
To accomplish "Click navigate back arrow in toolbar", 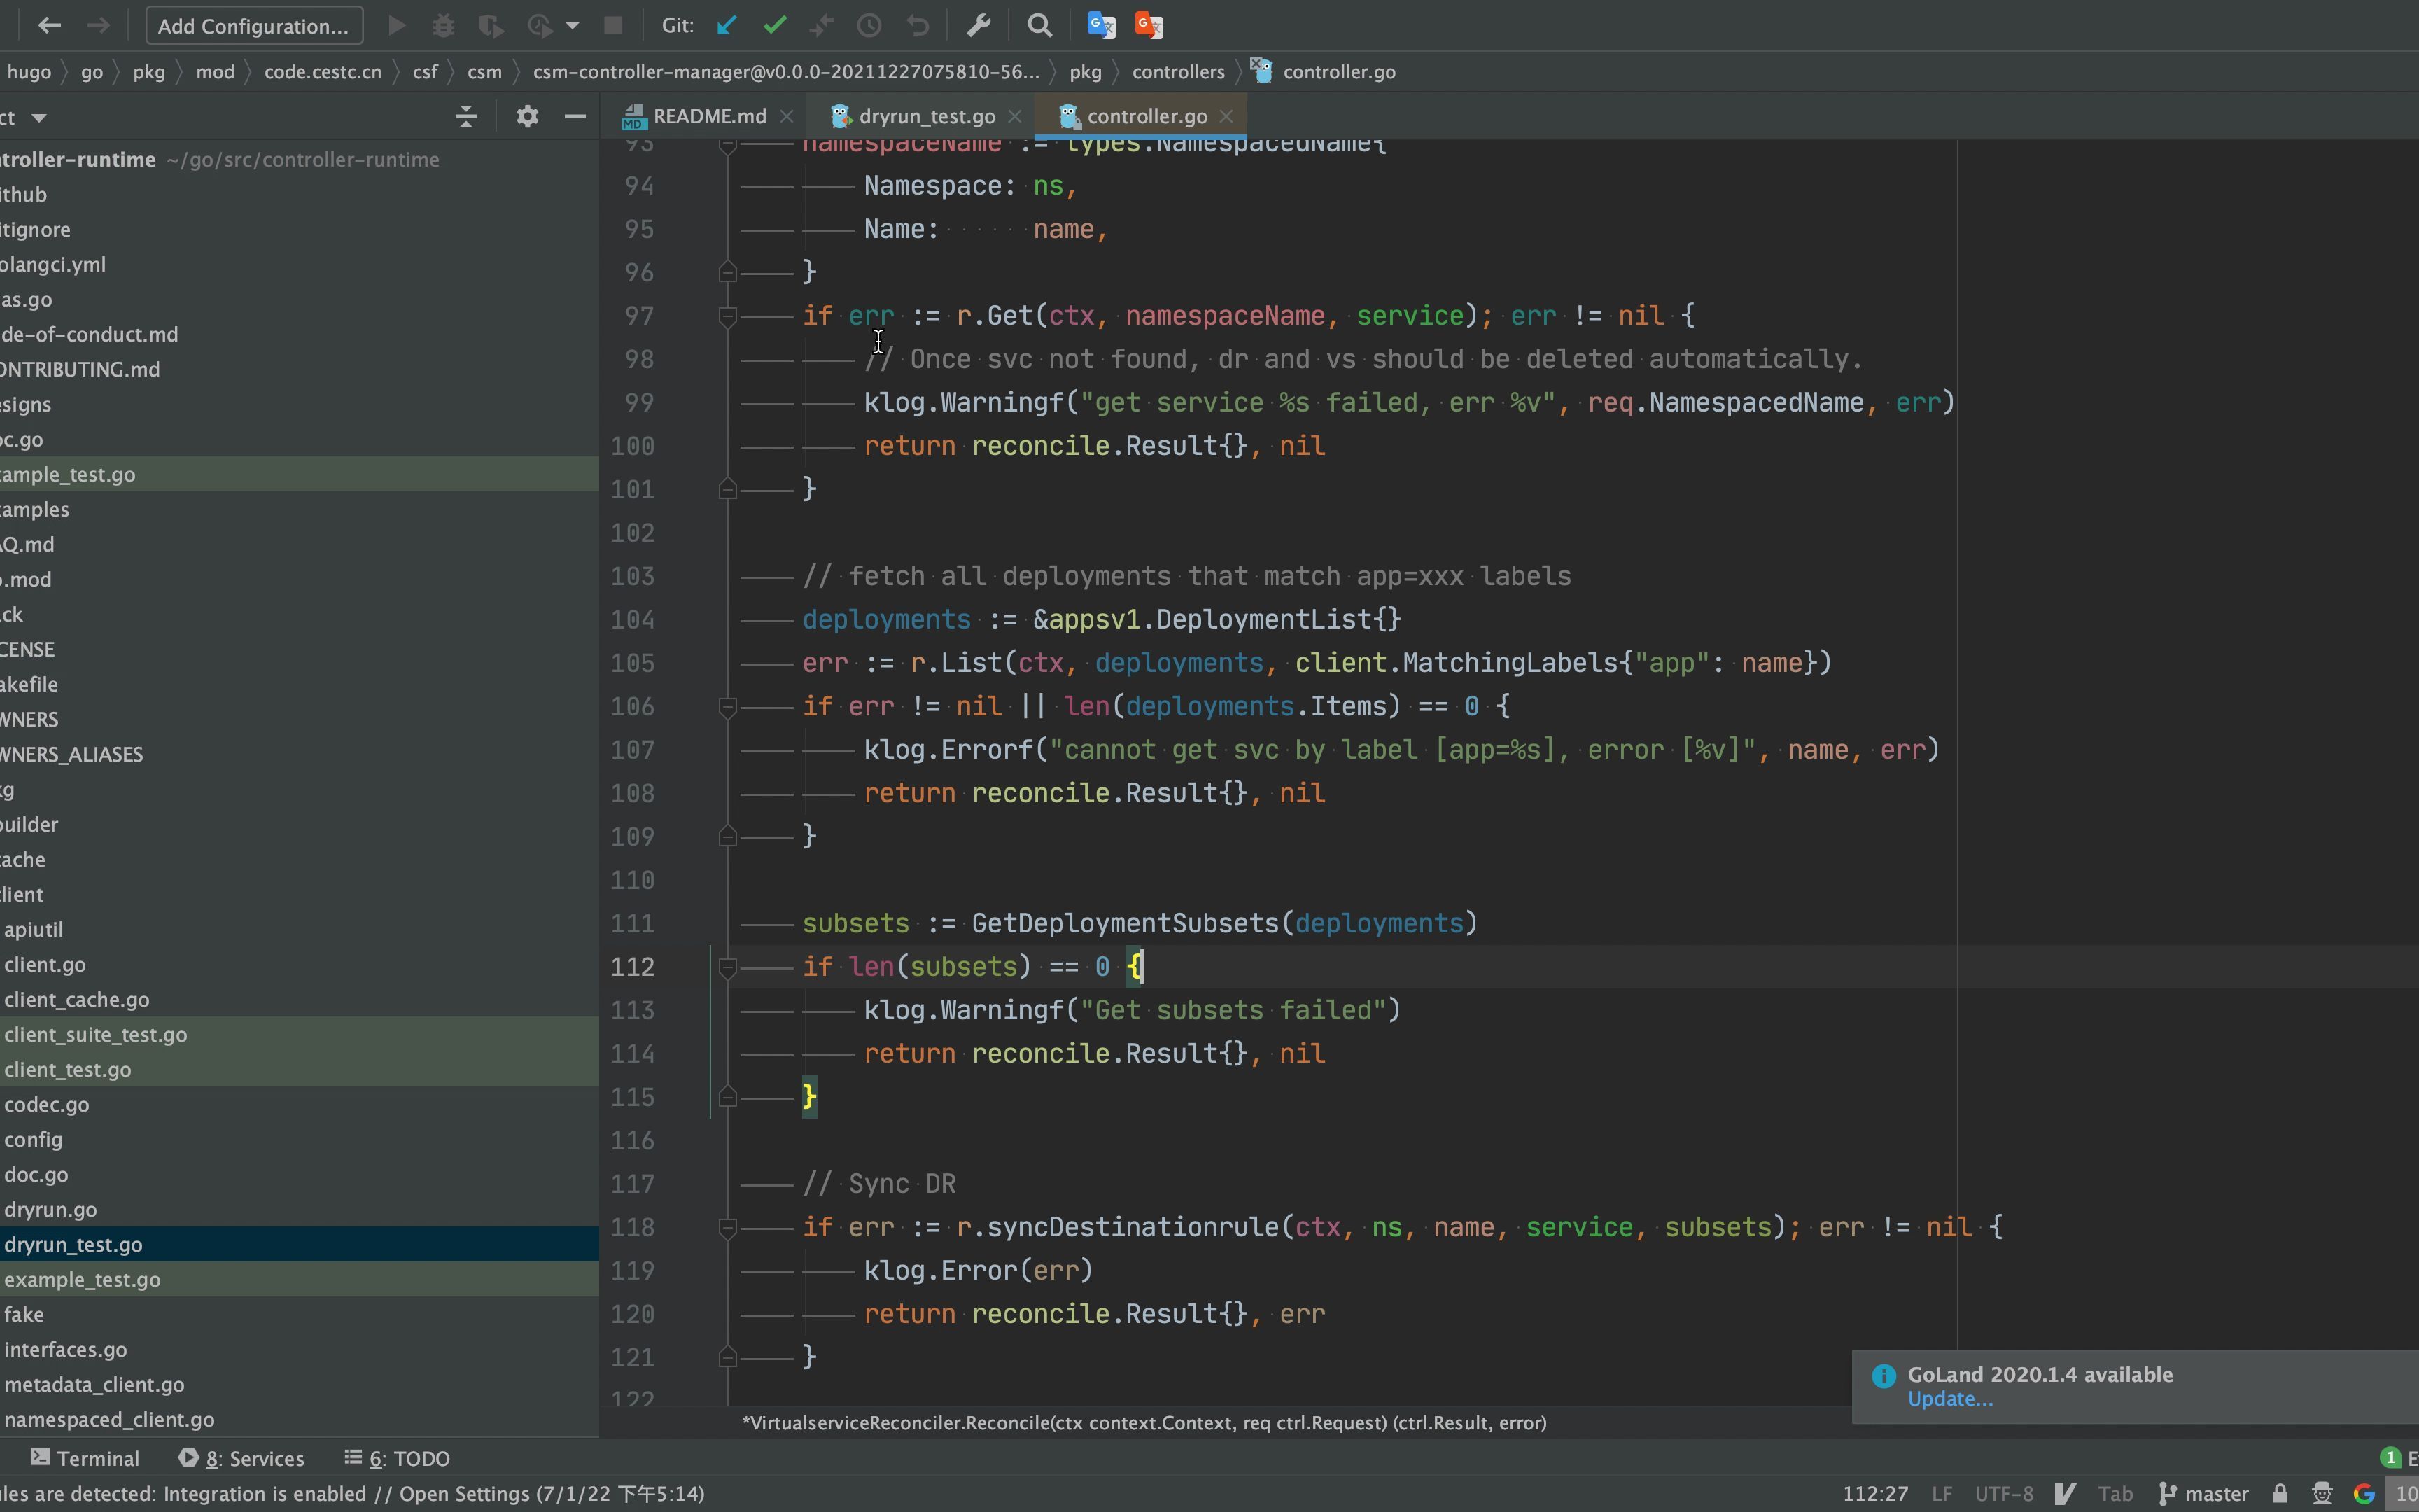I will coord(49,26).
